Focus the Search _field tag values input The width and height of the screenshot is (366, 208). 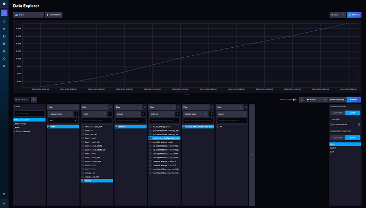point(97,120)
